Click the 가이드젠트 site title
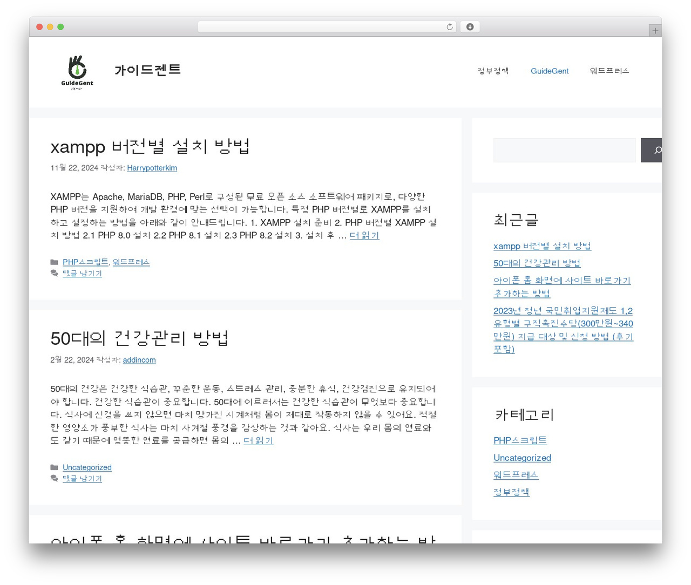Viewport: 691px width, 585px height. click(x=147, y=70)
